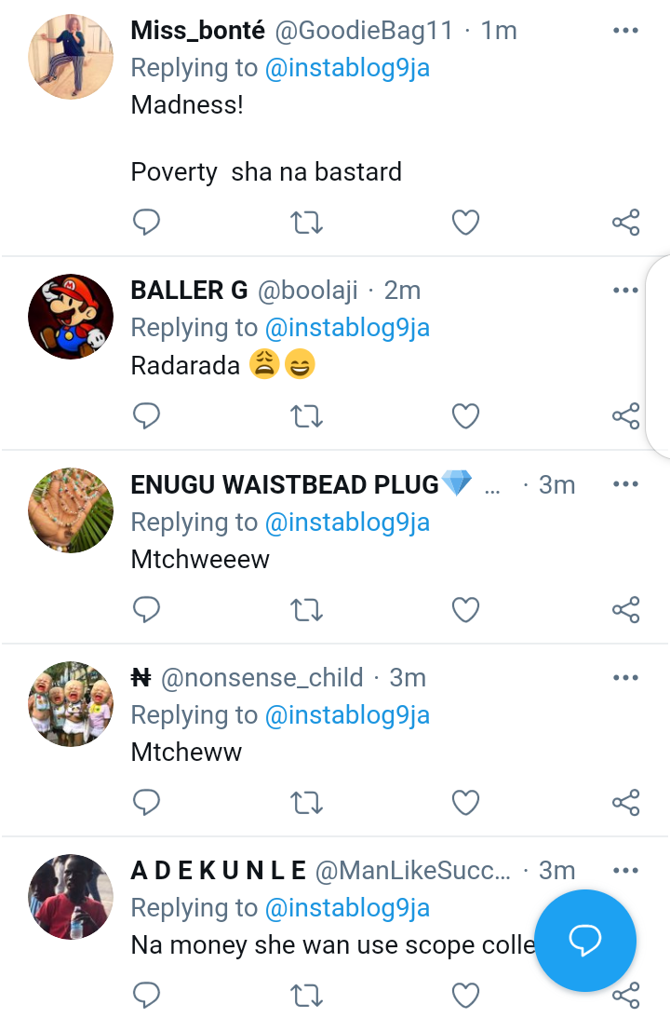Viewport: 670px width, 1018px height.
Task: Reply to ADEKUNLE's tweet using comment icon
Action: [x=146, y=995]
